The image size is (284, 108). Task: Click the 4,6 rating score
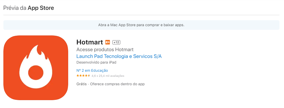tap(94, 76)
